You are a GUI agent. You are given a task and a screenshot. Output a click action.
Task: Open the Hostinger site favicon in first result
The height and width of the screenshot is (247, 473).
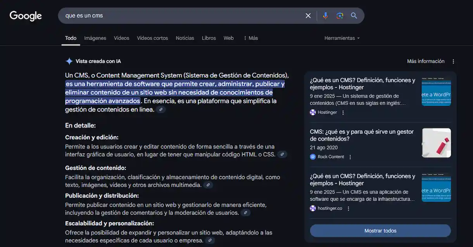(x=312, y=112)
